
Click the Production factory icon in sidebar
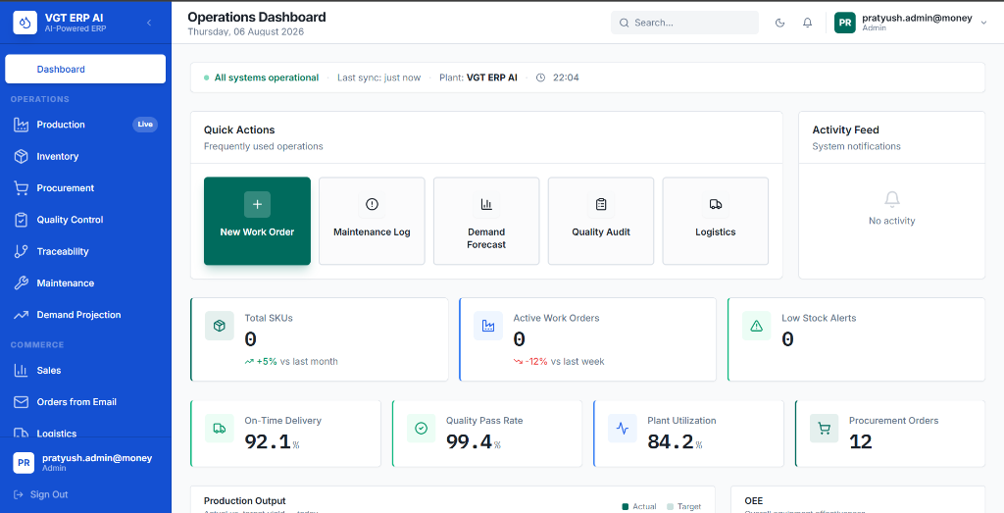22,125
